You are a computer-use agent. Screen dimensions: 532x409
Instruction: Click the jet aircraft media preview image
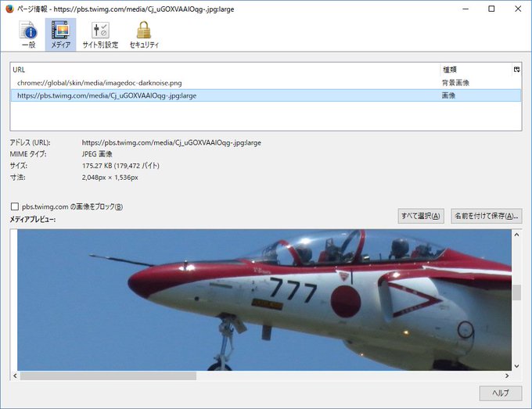pyautogui.click(x=264, y=300)
